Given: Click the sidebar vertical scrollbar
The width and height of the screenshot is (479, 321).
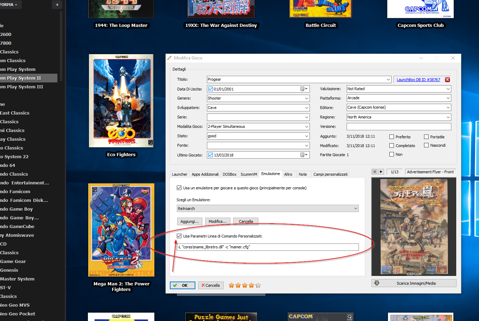Looking at the screenshot, I should (61, 45).
